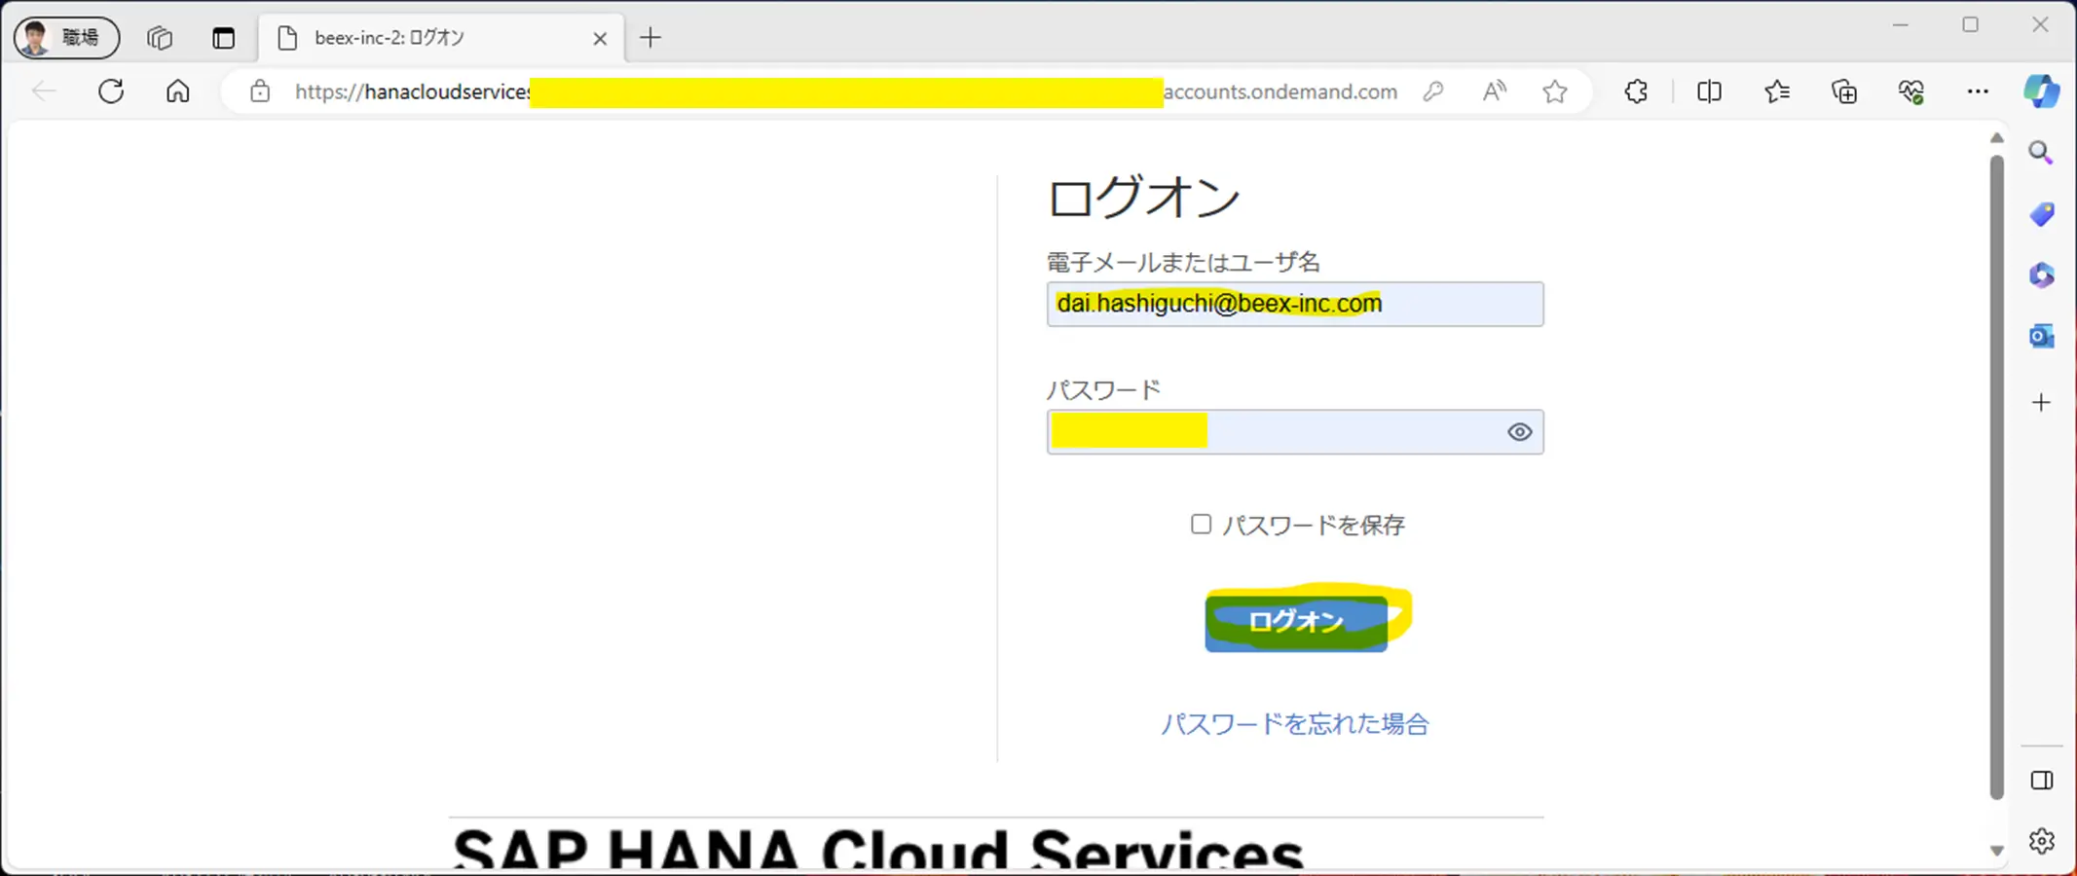Open the パスワードを忘れた場合 link
This screenshot has height=876, width=2077.
(1295, 724)
